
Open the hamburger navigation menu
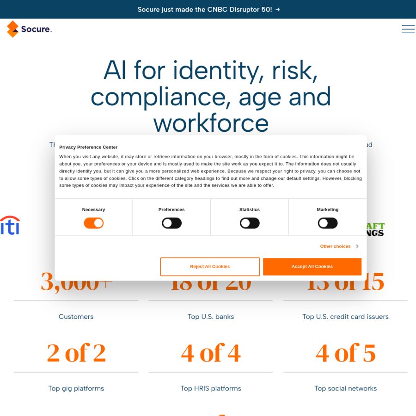(x=408, y=29)
